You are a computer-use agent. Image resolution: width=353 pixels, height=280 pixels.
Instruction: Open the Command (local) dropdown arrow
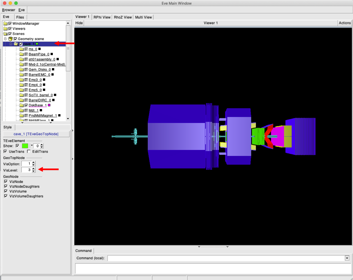click(x=347, y=258)
